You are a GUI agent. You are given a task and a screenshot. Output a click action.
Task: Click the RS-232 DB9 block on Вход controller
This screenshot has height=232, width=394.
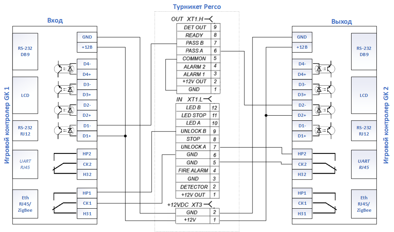coord(25,51)
